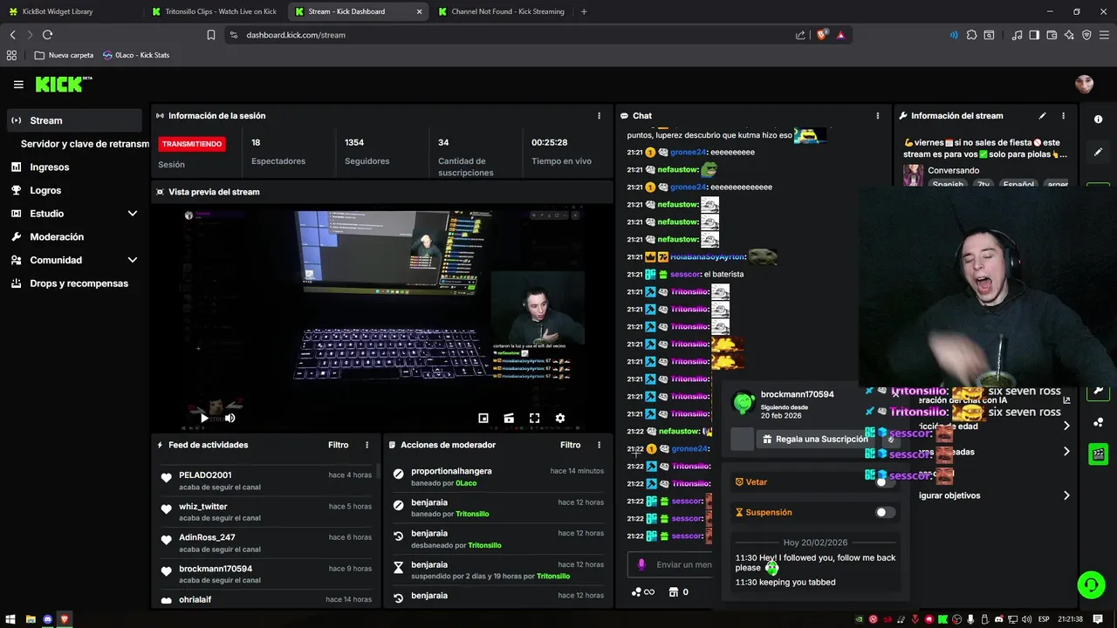Expand the configurar objetivos row chevron

[1066, 495]
